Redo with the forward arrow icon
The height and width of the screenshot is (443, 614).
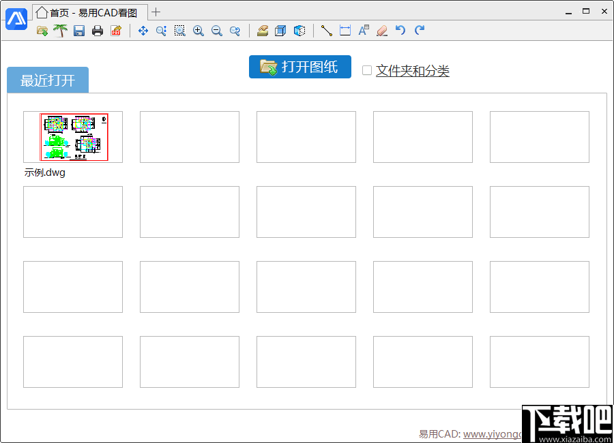(x=419, y=31)
